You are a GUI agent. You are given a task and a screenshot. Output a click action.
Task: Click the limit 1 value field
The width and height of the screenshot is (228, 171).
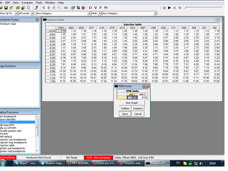[133, 97]
